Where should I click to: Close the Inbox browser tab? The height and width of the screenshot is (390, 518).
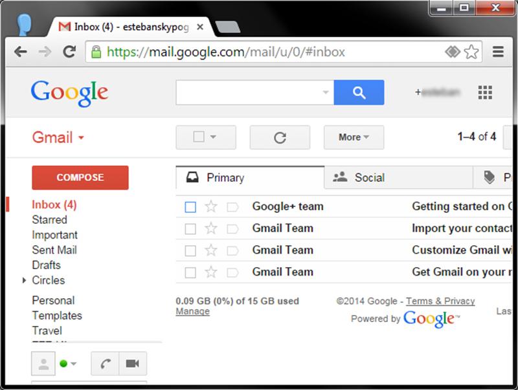point(200,27)
